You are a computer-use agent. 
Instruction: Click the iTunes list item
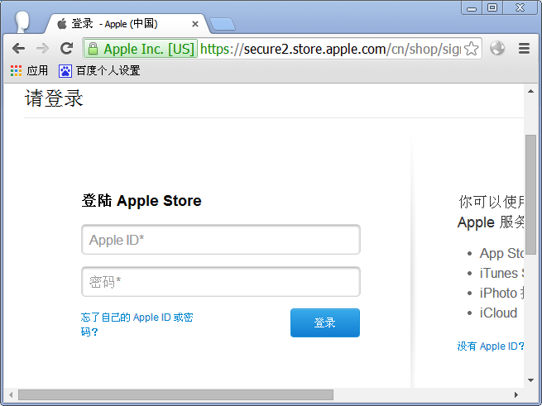point(501,274)
